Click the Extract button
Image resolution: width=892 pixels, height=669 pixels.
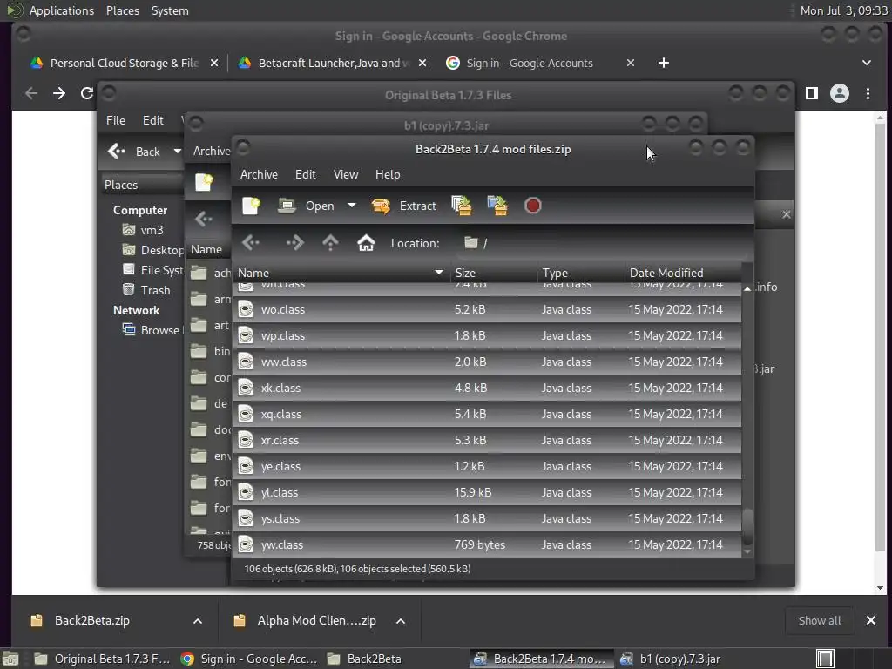click(404, 206)
